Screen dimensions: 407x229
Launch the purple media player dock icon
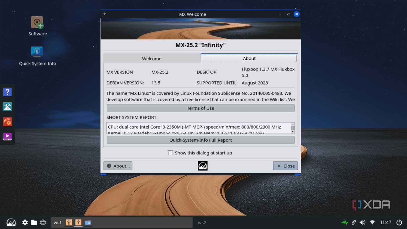(7, 136)
